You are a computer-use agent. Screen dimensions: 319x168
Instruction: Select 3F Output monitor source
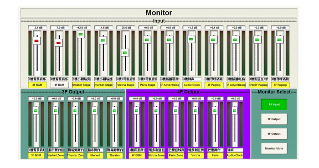click(274, 119)
